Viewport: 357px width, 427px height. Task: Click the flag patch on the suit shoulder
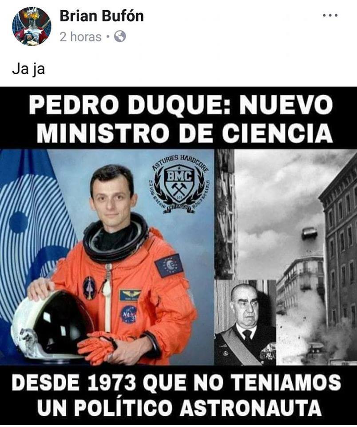click(169, 265)
